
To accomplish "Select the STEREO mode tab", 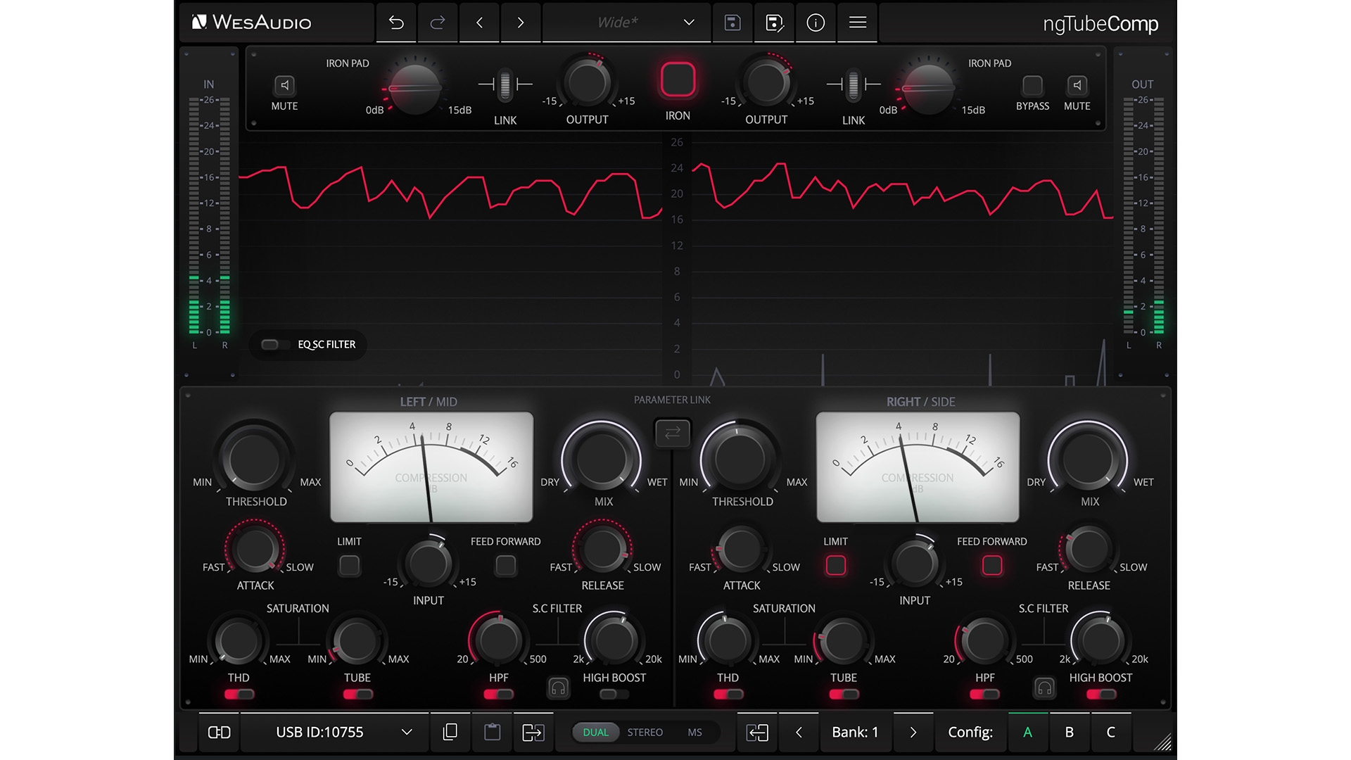I will tap(645, 732).
